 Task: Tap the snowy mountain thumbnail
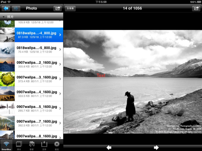point(7,50)
